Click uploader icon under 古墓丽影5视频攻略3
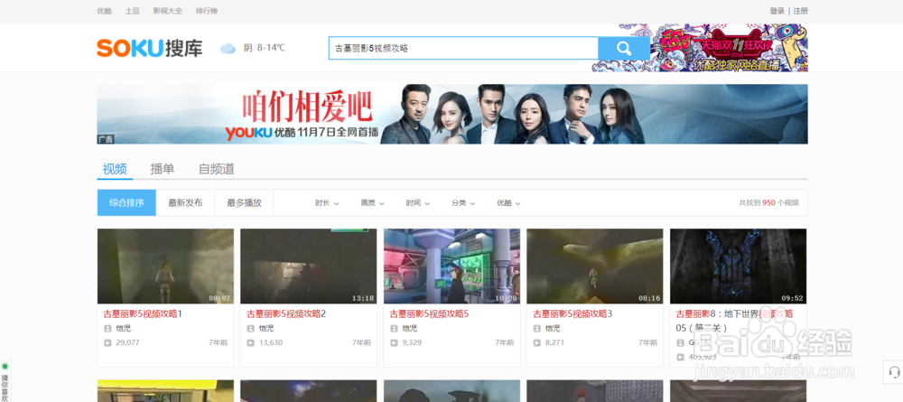Image resolution: width=903 pixels, height=402 pixels. (x=536, y=328)
